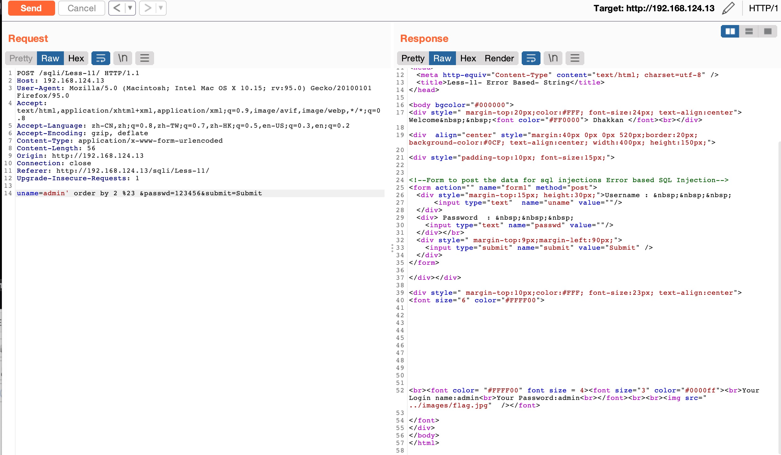
Task: Toggle word wrap in Request panel
Action: [x=101, y=58]
